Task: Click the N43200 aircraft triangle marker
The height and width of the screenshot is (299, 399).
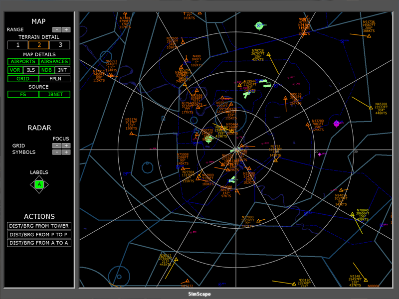Action: [x=308, y=125]
